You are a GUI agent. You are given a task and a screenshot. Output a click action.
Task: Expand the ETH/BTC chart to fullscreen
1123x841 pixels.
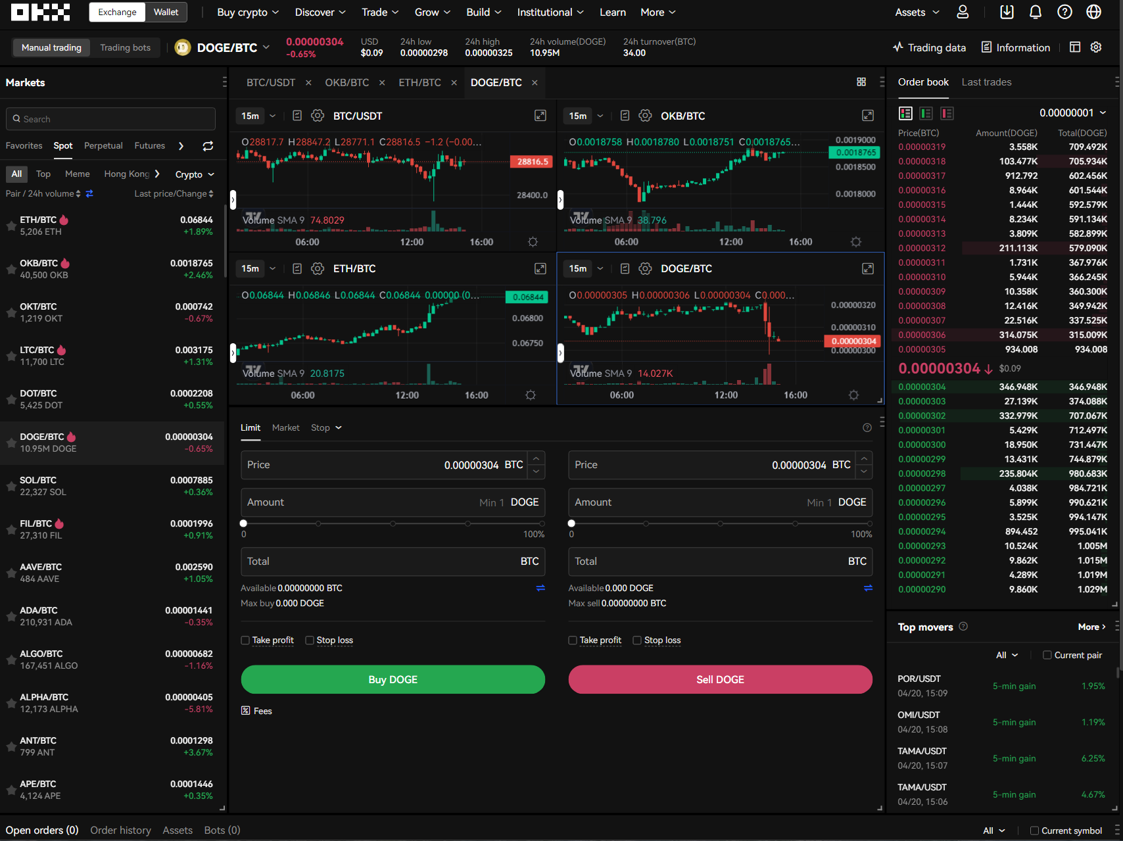coord(540,268)
